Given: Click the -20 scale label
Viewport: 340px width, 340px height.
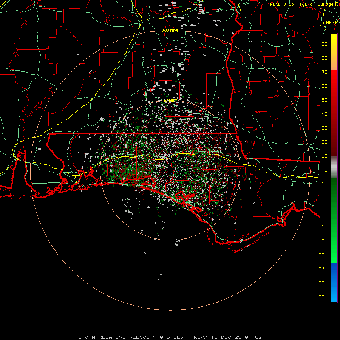Looking at the screenshot, I should [x=323, y=198].
